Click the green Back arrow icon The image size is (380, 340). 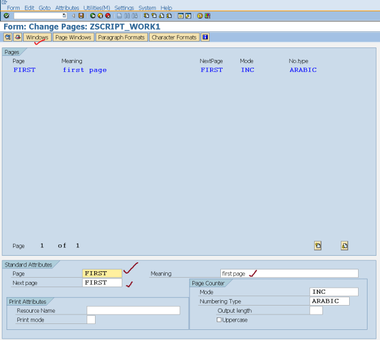coord(93,16)
